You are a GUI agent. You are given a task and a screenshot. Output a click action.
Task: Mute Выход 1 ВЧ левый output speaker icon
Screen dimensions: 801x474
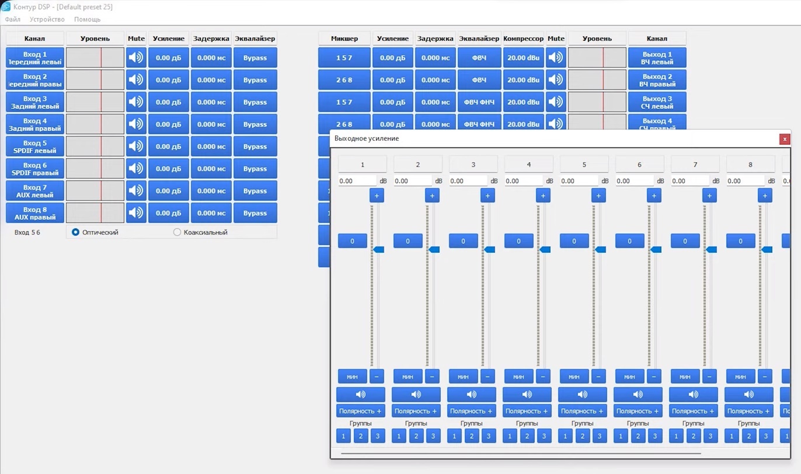pos(556,58)
